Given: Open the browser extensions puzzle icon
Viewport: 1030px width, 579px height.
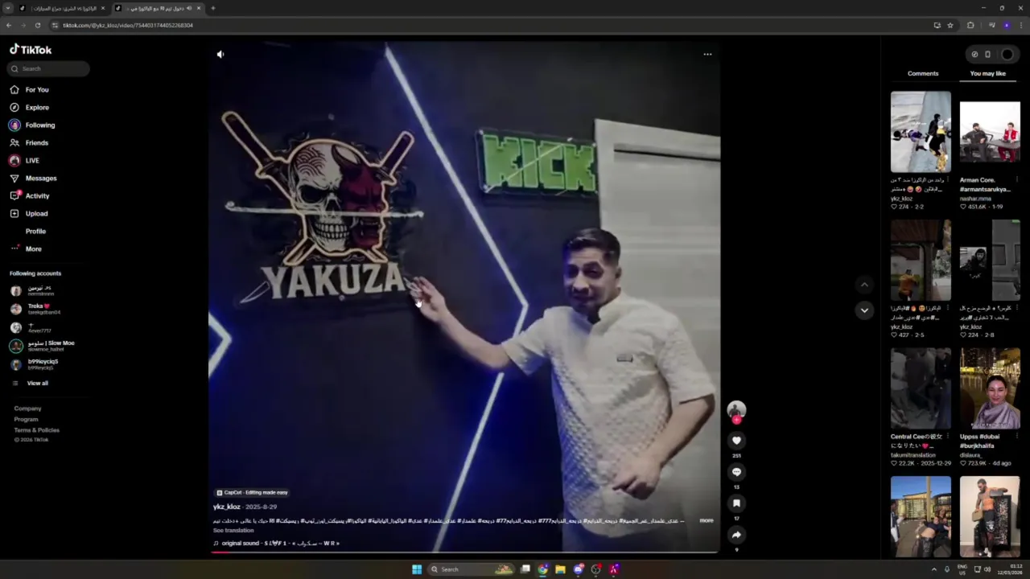Looking at the screenshot, I should (x=970, y=25).
